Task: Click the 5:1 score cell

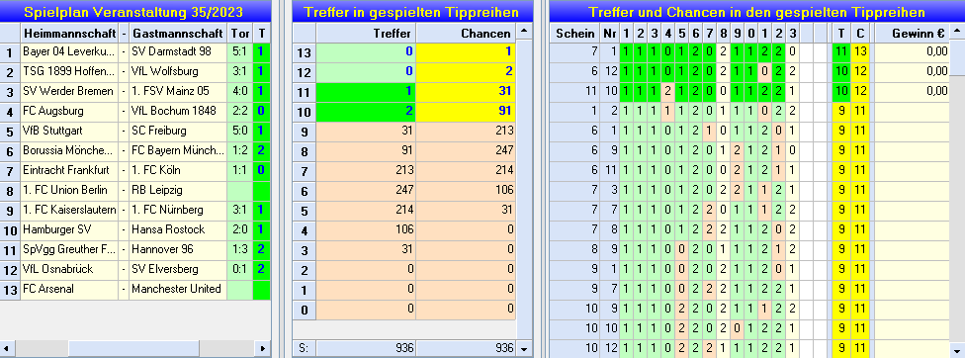Action: [239, 52]
